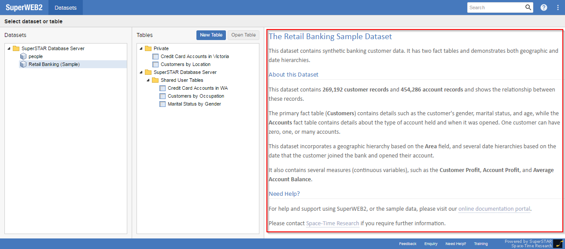This screenshot has height=249, width=565.
Task: Click the people dataset cube icon
Action: 23,56
